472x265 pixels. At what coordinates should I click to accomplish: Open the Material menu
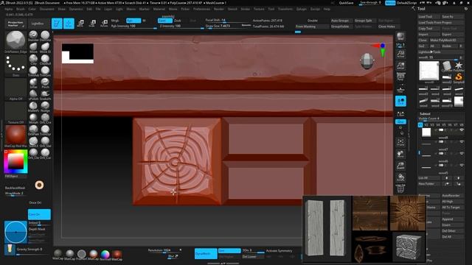[159, 9]
